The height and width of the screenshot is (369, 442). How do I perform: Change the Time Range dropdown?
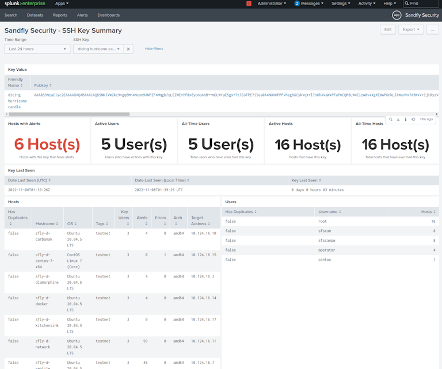coord(37,49)
